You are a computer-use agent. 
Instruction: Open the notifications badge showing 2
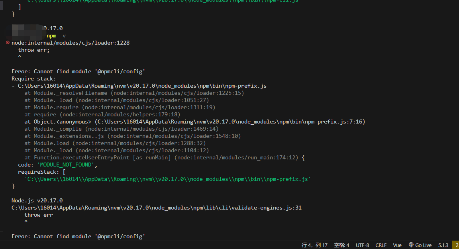pyautogui.click(x=456, y=245)
